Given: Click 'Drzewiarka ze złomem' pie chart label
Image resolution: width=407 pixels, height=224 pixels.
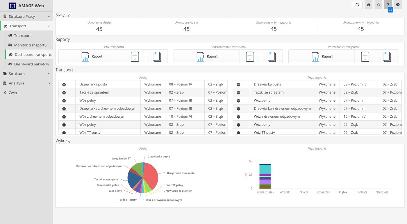Looking at the screenshot, I should tap(178, 191).
